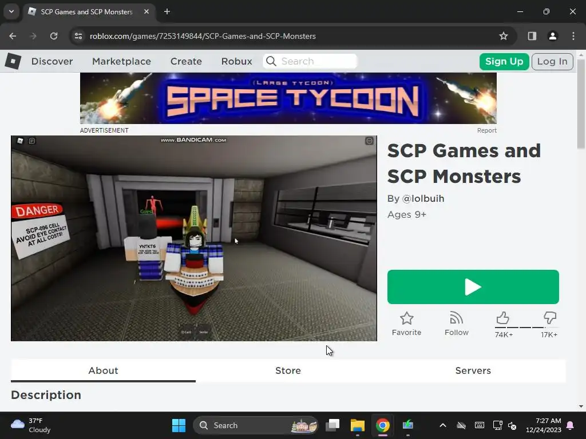
Task: Open the weather widget showing 37°F
Action: coord(31,425)
